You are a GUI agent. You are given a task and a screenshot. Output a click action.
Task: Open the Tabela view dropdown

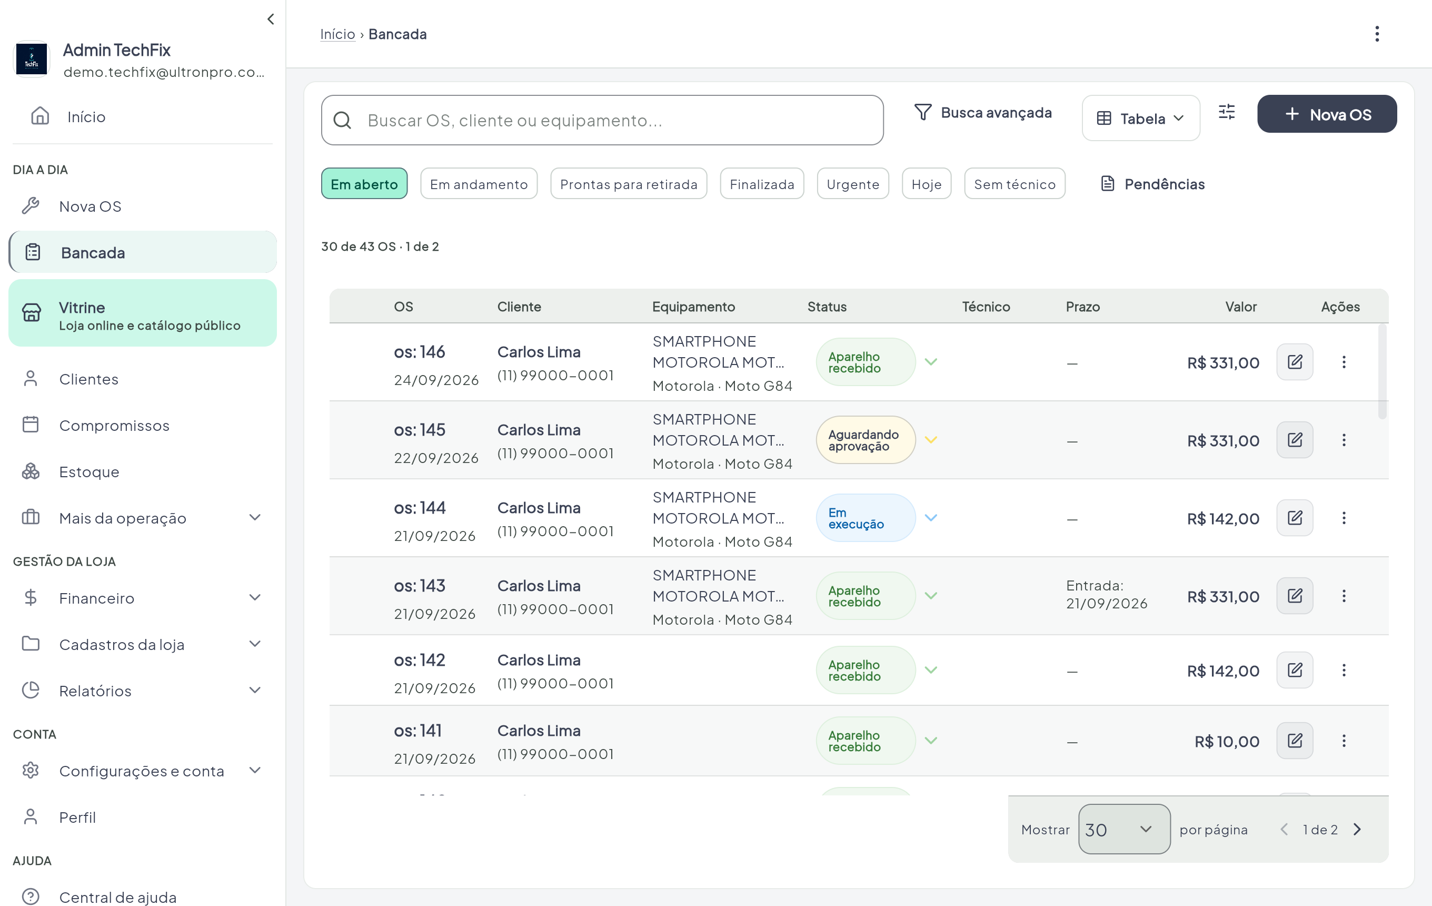(x=1141, y=118)
